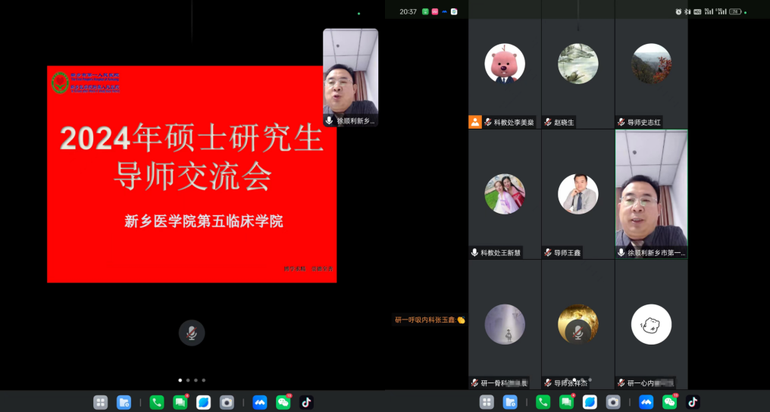
Task: Launch the Phone app in left dock
Action: (157, 403)
